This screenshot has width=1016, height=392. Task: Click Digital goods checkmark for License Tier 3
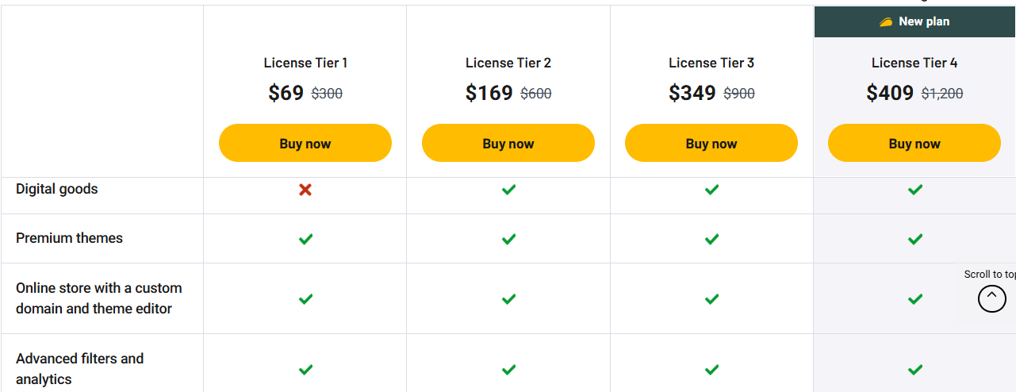point(711,190)
